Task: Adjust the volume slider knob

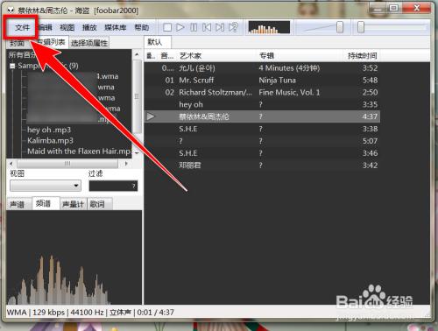Action: (x=340, y=27)
